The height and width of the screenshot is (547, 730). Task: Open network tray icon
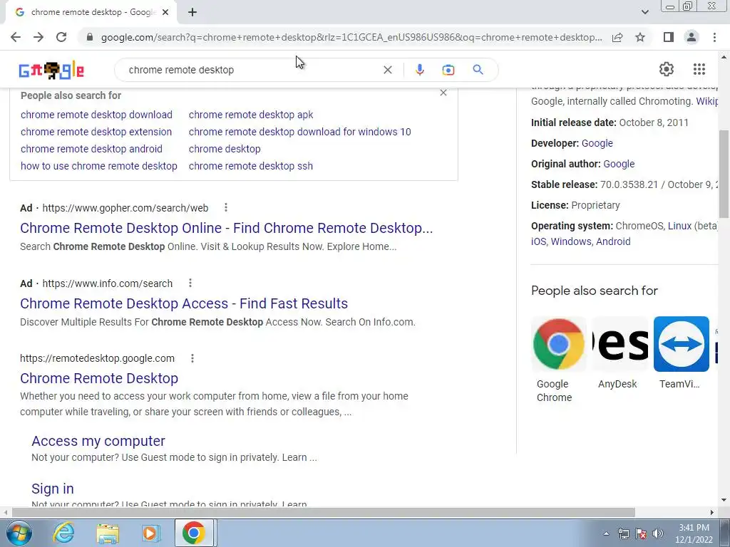623,533
